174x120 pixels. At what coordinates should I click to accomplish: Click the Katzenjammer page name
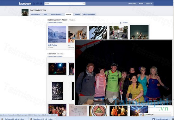(x=38, y=10)
